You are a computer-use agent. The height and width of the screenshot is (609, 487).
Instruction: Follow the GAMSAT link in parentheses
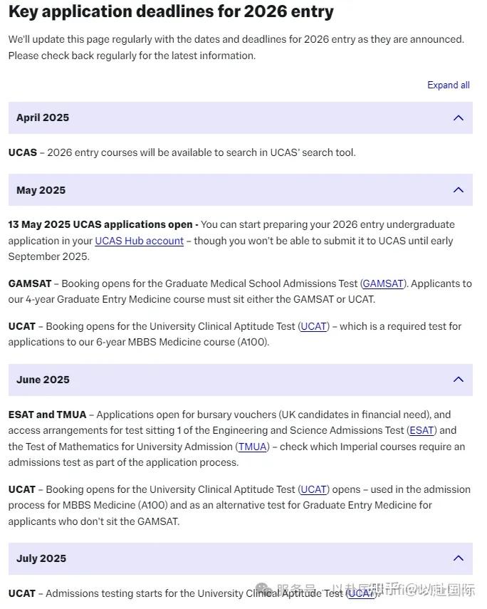tap(383, 283)
